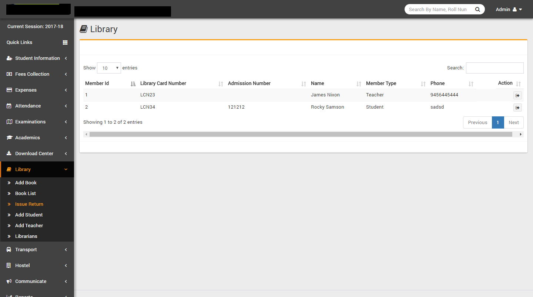This screenshot has width=533, height=297.
Task: Open the Show entries count dropdown
Action: [x=109, y=68]
